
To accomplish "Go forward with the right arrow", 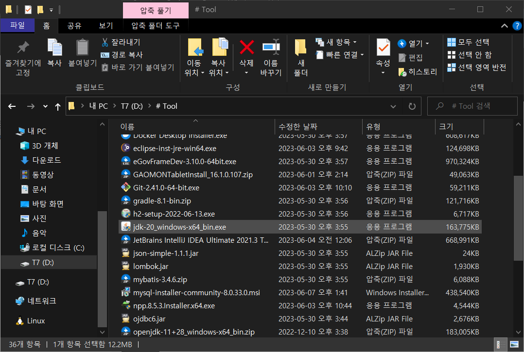I will pos(31,106).
